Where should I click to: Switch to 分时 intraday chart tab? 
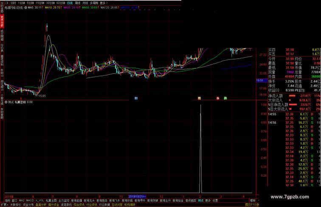[x=13, y=3]
